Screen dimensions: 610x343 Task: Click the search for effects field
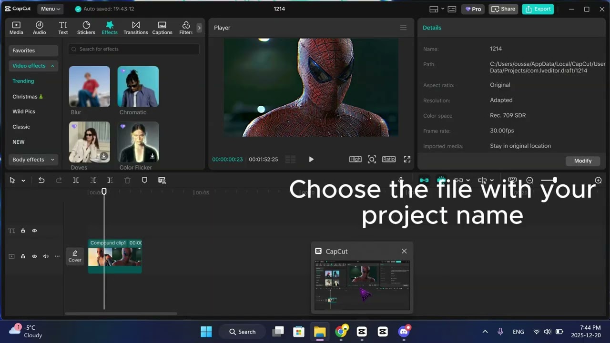coord(134,49)
